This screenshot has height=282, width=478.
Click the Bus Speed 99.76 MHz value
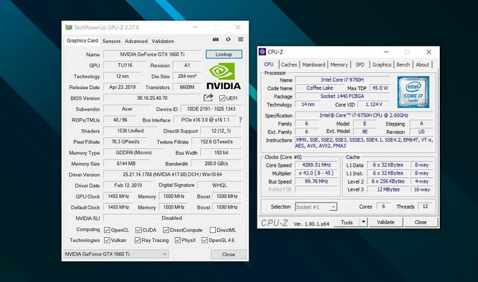click(x=316, y=182)
